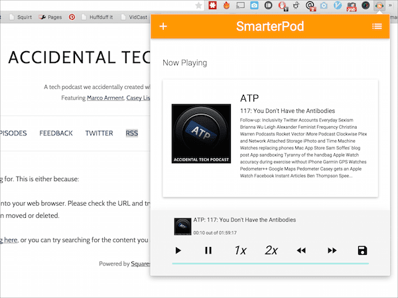Toggle the SmarterPod extension icon
The height and width of the screenshot is (298, 398).
point(379,5)
